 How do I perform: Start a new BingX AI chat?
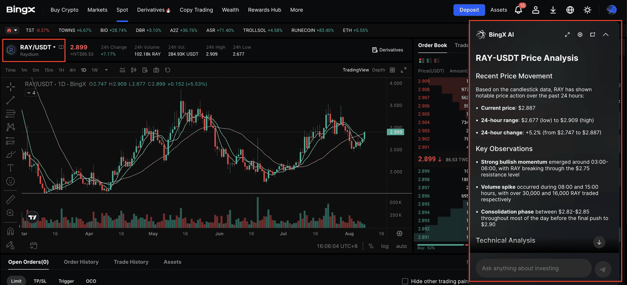(593, 35)
